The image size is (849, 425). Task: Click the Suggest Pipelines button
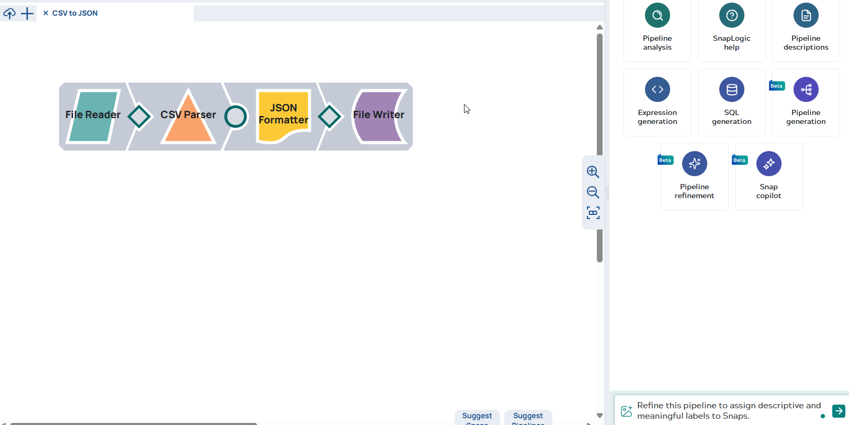[528, 418]
